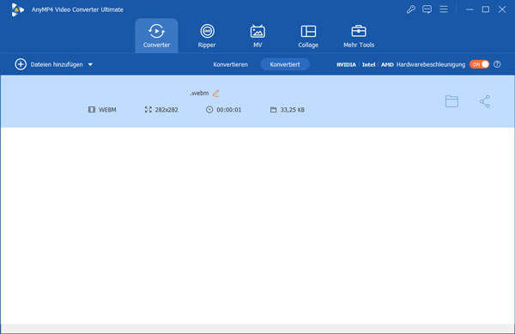Open the feedback chat icon
Screen dimensions: 515x334
click(427, 9)
